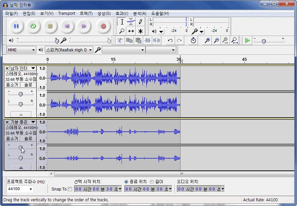Open the MME audio host dropdown
Screen dimensions: 297x206
click(x=22, y=50)
